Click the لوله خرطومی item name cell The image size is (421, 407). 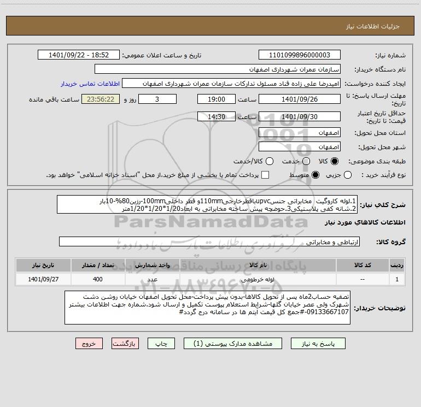[x=258, y=279]
